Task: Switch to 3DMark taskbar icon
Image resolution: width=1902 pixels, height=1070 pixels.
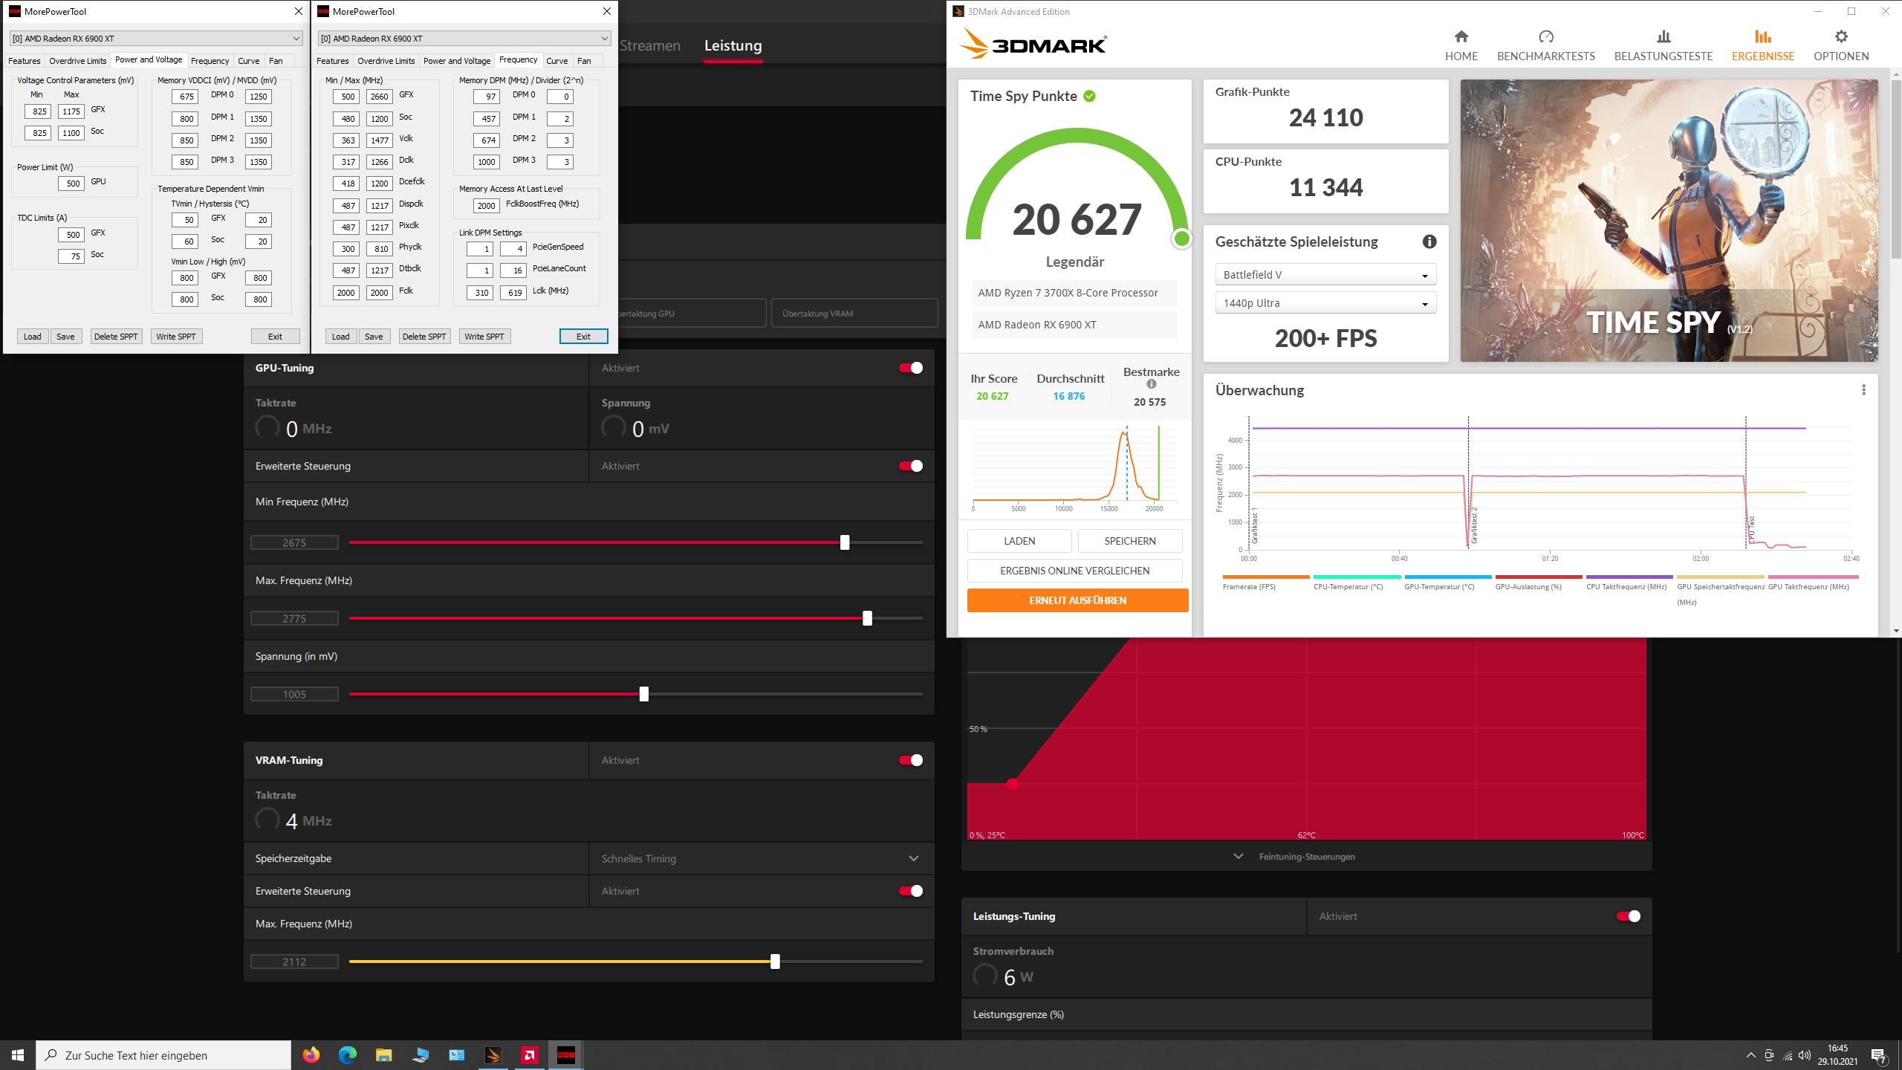Action: (493, 1055)
